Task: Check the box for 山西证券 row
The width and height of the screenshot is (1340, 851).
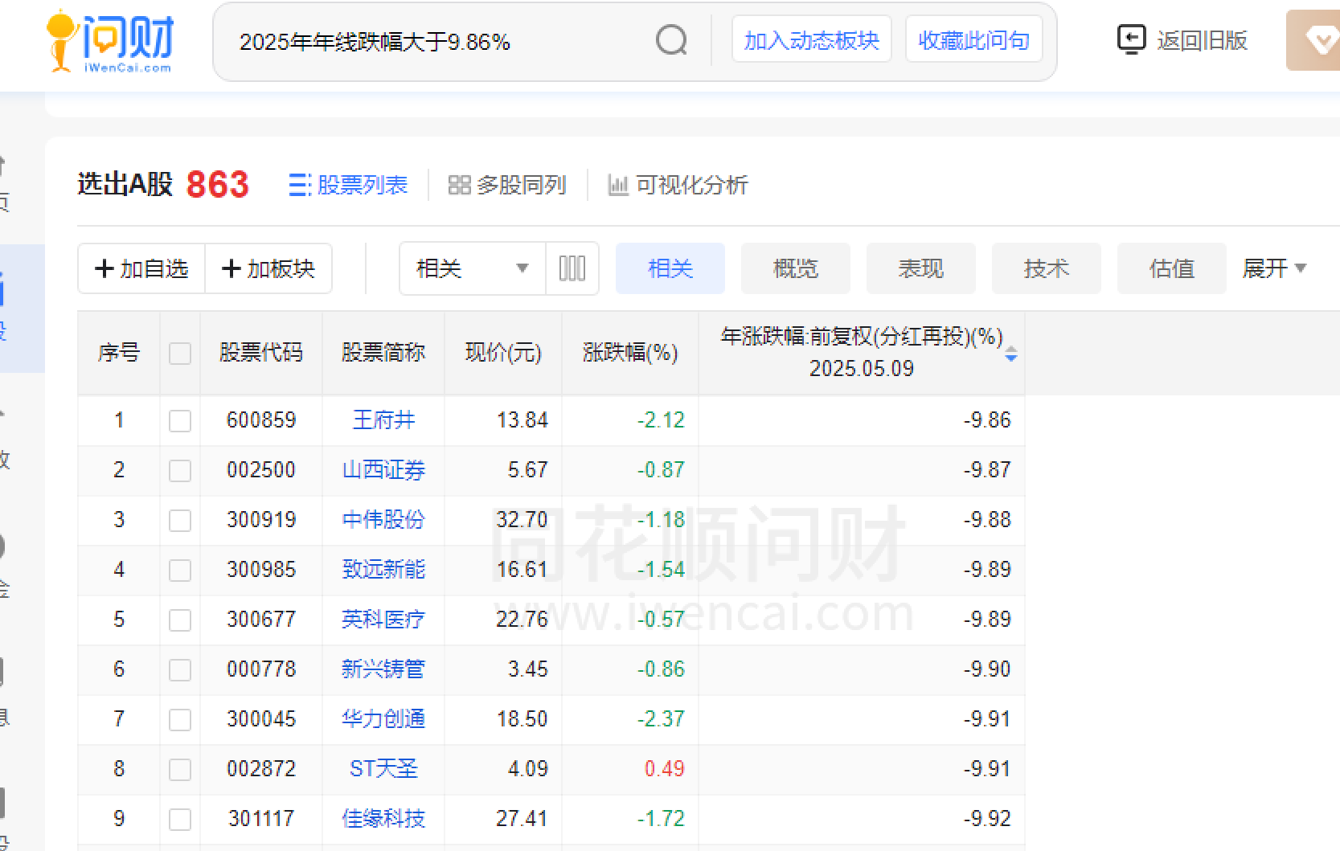Action: (180, 471)
